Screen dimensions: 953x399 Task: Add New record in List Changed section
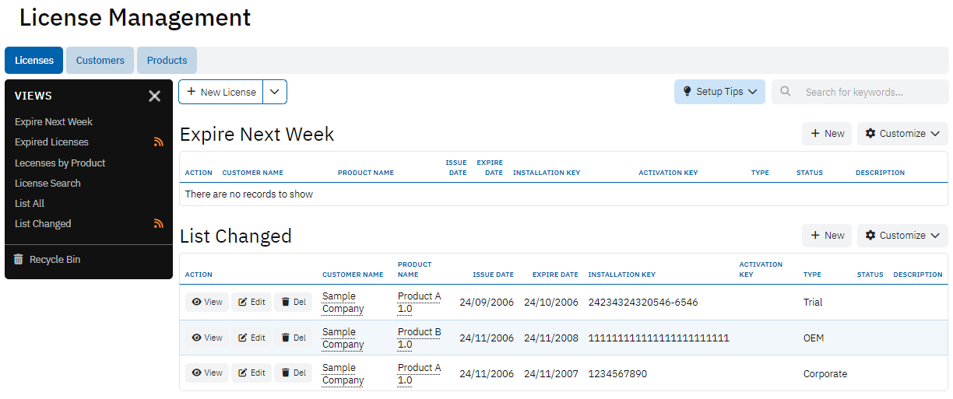(827, 236)
